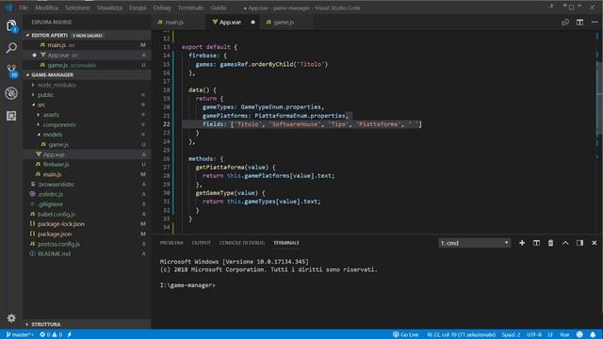Image resolution: width=603 pixels, height=339 pixels.
Task: Collapse the src folder
Action: pyautogui.click(x=41, y=105)
